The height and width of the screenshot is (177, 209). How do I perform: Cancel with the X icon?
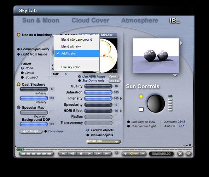coord(180,154)
